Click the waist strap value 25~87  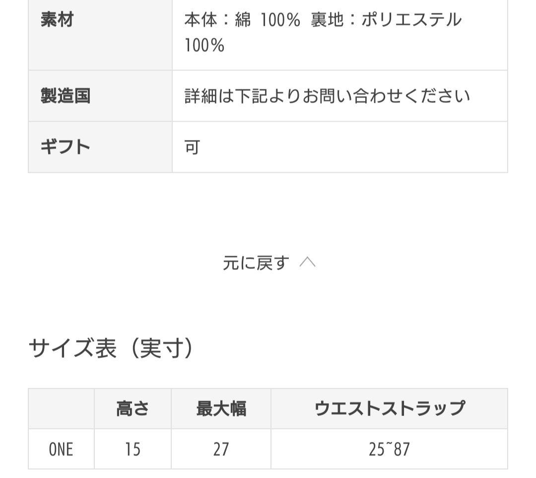[389, 449]
